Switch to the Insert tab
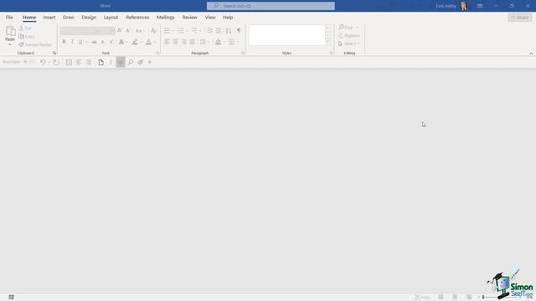 49,18
